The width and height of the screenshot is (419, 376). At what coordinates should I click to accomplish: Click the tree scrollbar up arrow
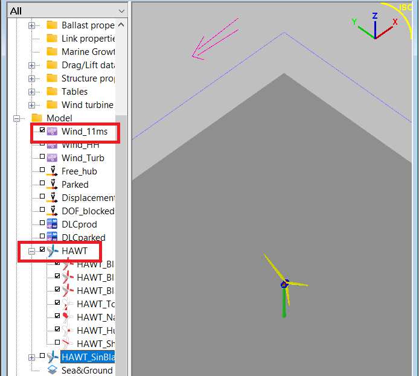[x=121, y=25]
